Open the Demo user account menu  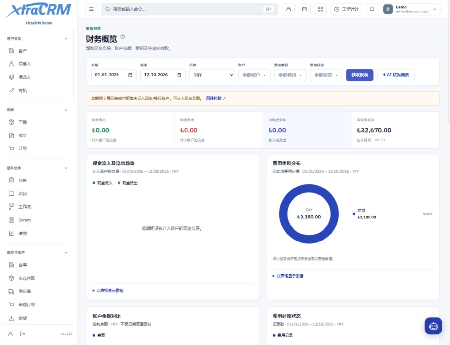[x=411, y=9]
